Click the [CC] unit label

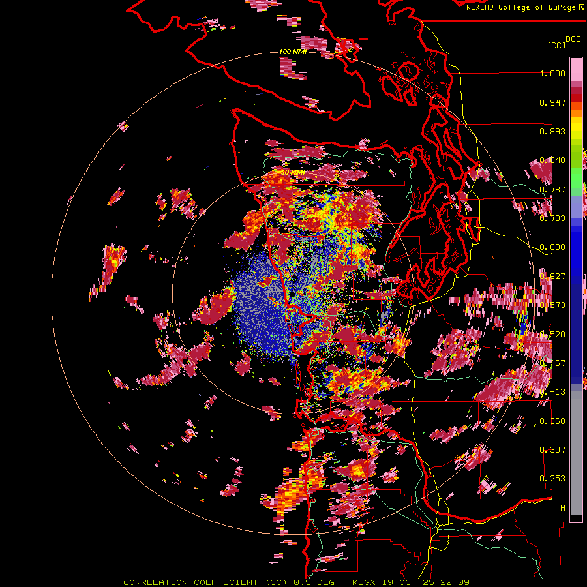pyautogui.click(x=557, y=45)
